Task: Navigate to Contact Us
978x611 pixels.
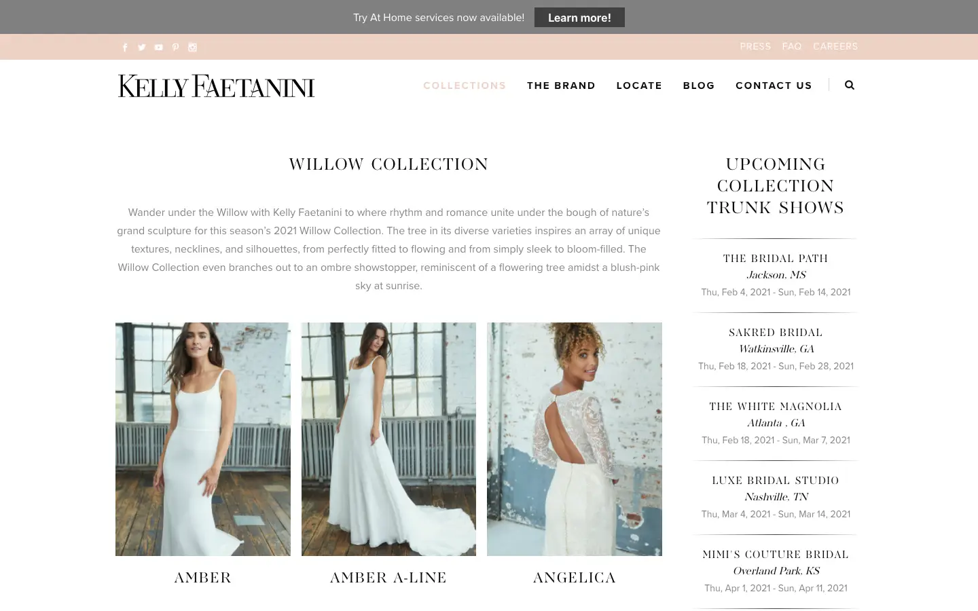Action: 774,86
